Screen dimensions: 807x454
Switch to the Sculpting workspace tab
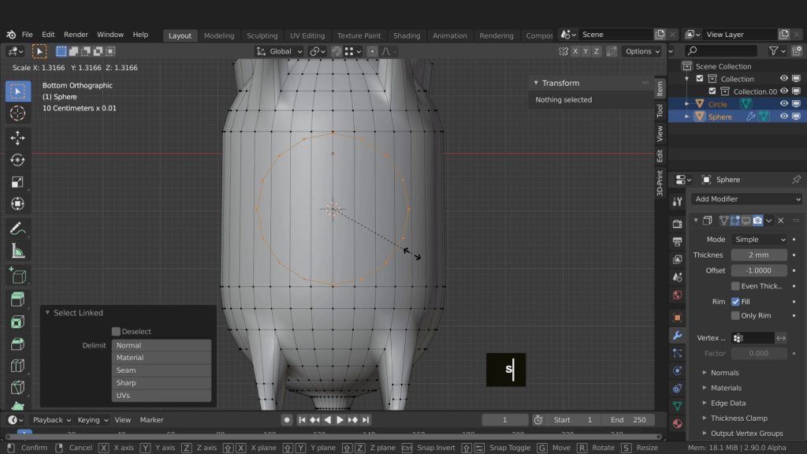262,35
